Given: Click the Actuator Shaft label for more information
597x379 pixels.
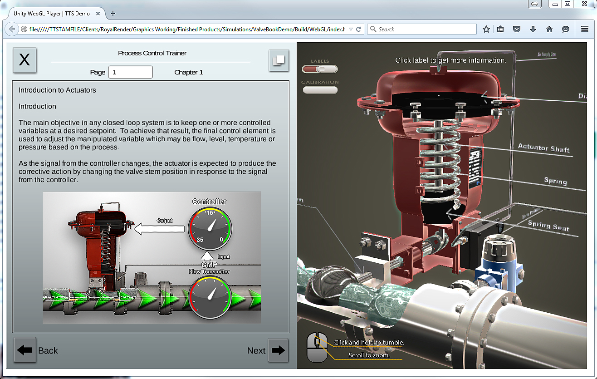Looking at the screenshot, I should click(x=544, y=148).
